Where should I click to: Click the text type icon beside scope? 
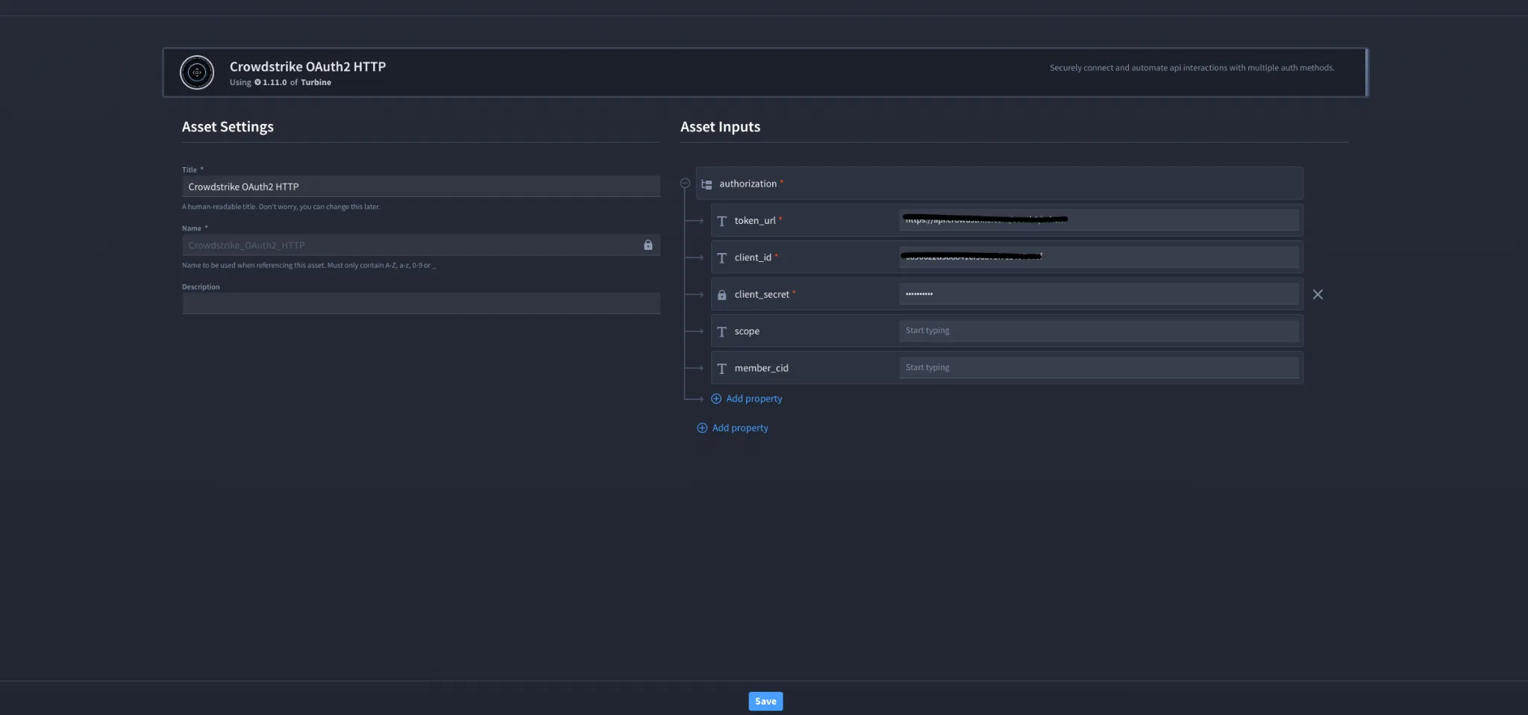tap(721, 331)
